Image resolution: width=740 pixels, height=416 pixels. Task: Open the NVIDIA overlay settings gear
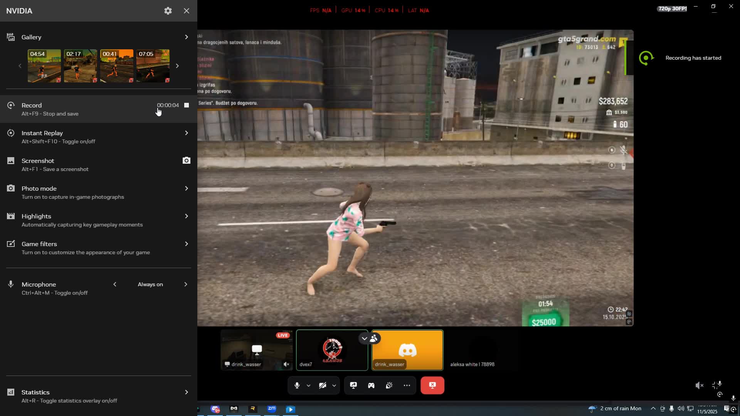[168, 11]
